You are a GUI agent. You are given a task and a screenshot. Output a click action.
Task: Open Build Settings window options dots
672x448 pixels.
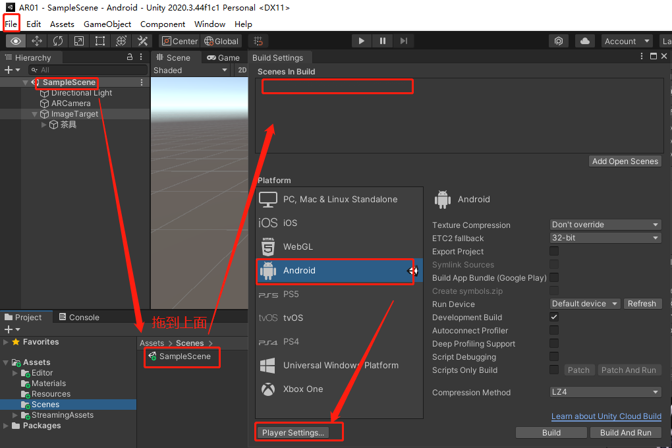click(641, 56)
